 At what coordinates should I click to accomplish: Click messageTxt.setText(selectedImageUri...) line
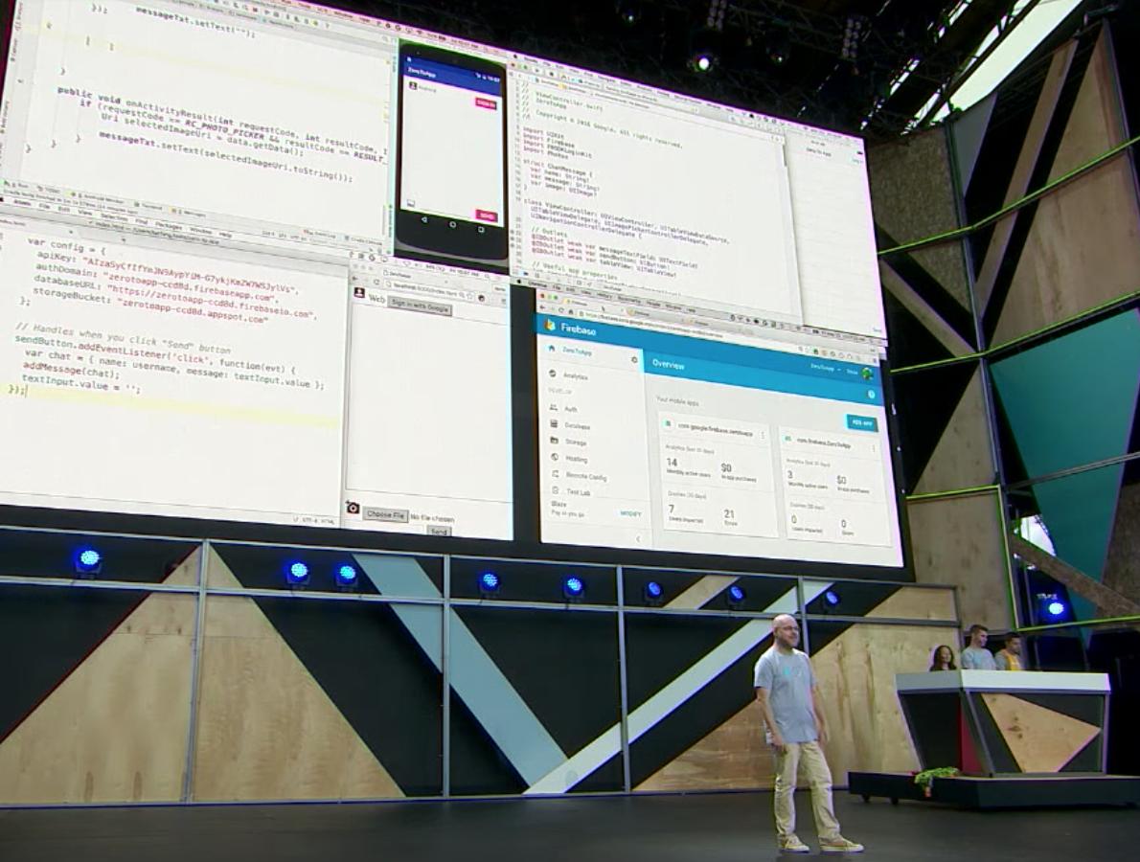point(225,158)
